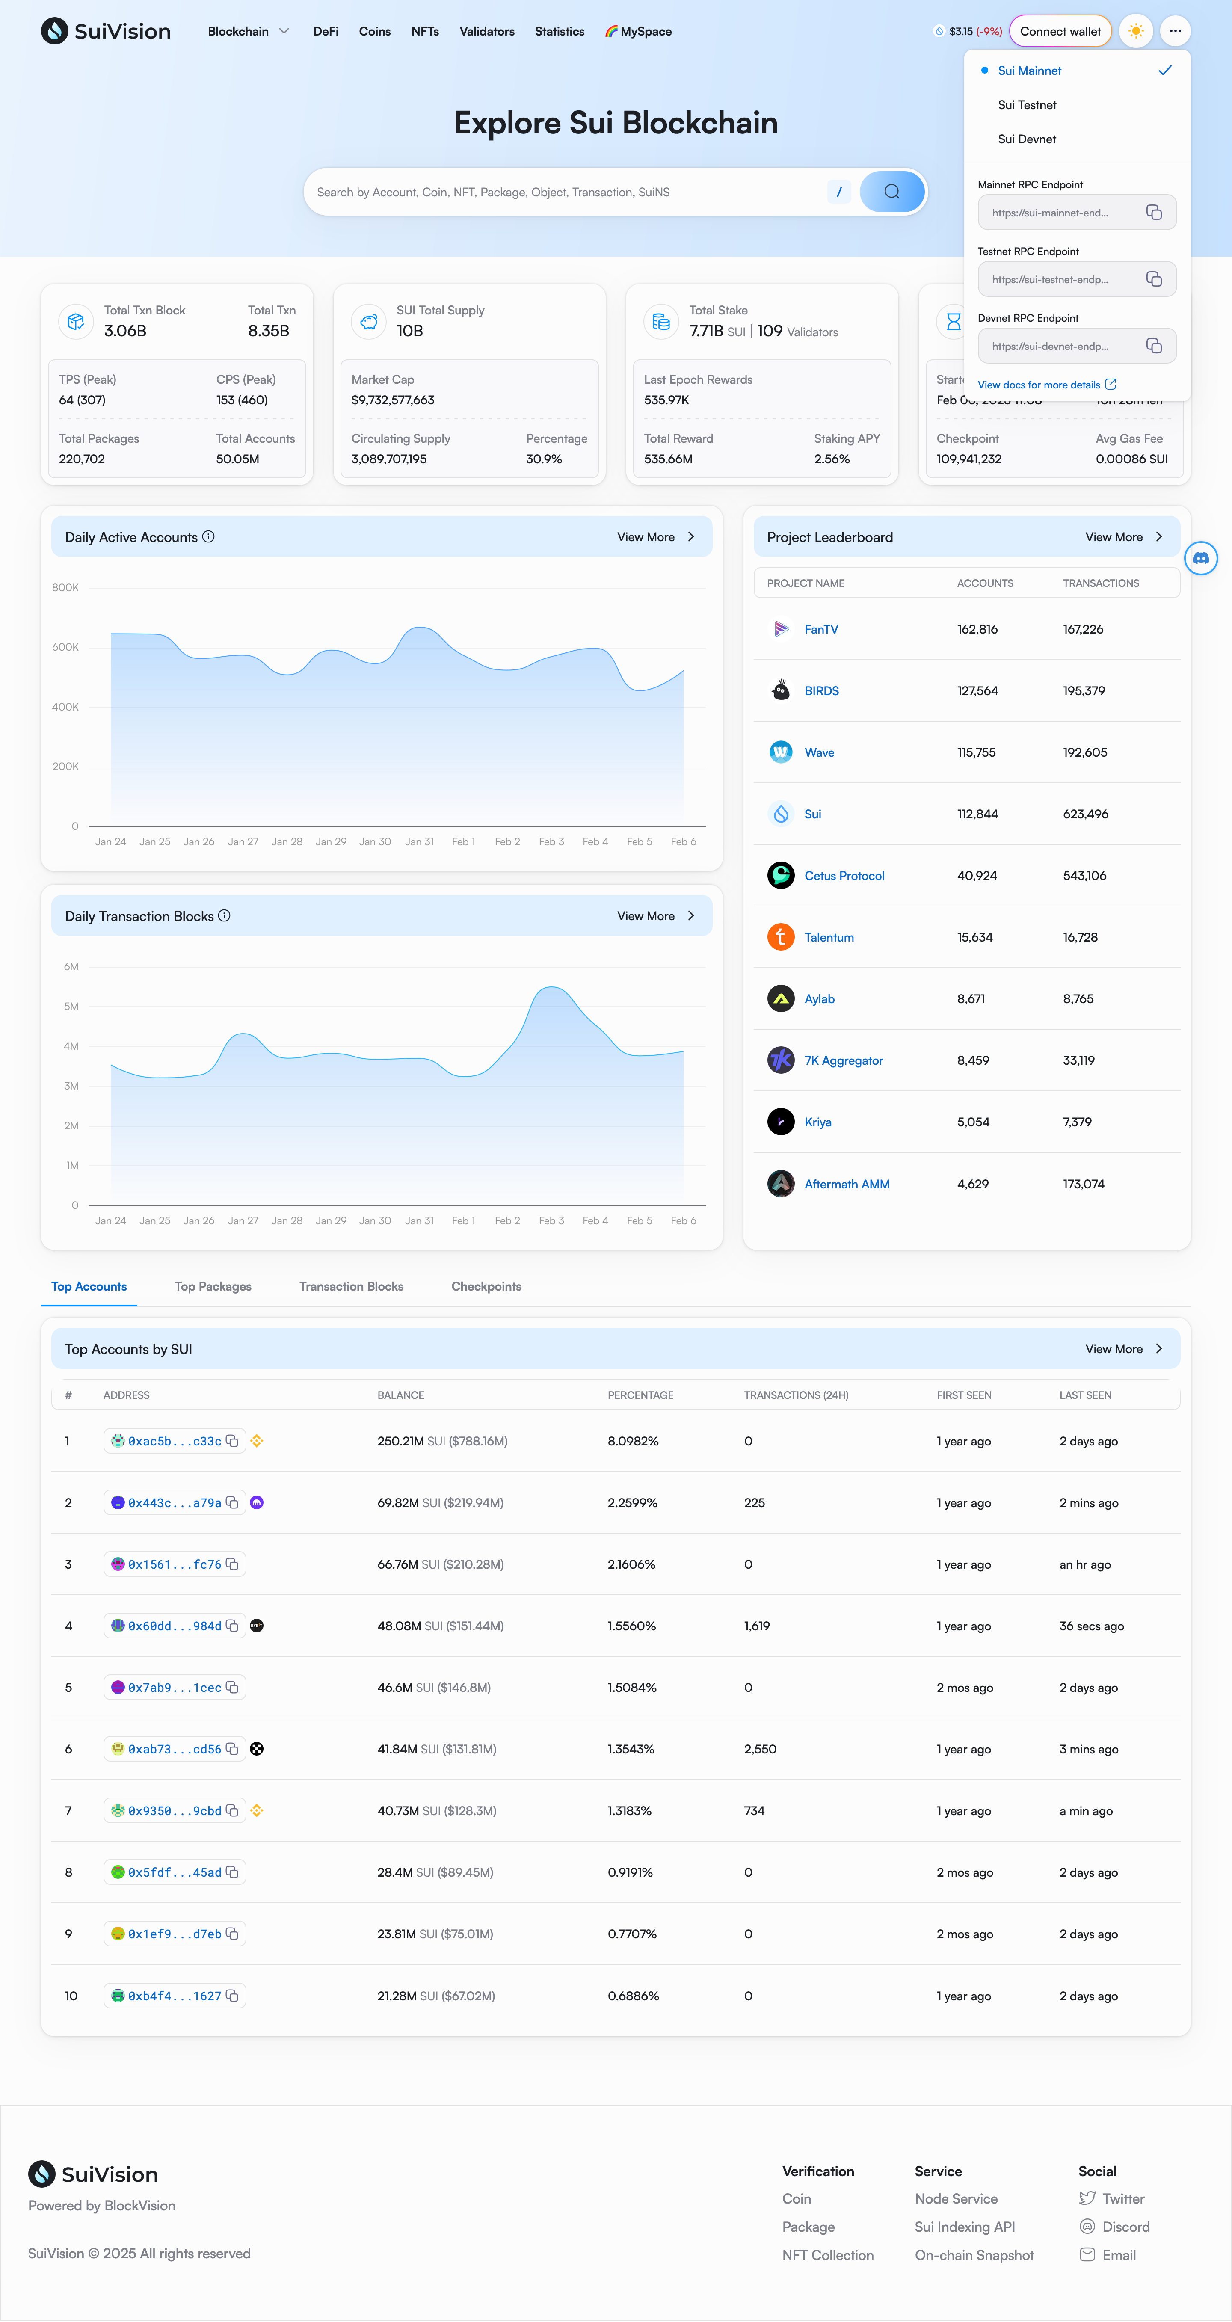Switch to the Top Packages tab
This screenshot has height=2322, width=1232.
[213, 1286]
